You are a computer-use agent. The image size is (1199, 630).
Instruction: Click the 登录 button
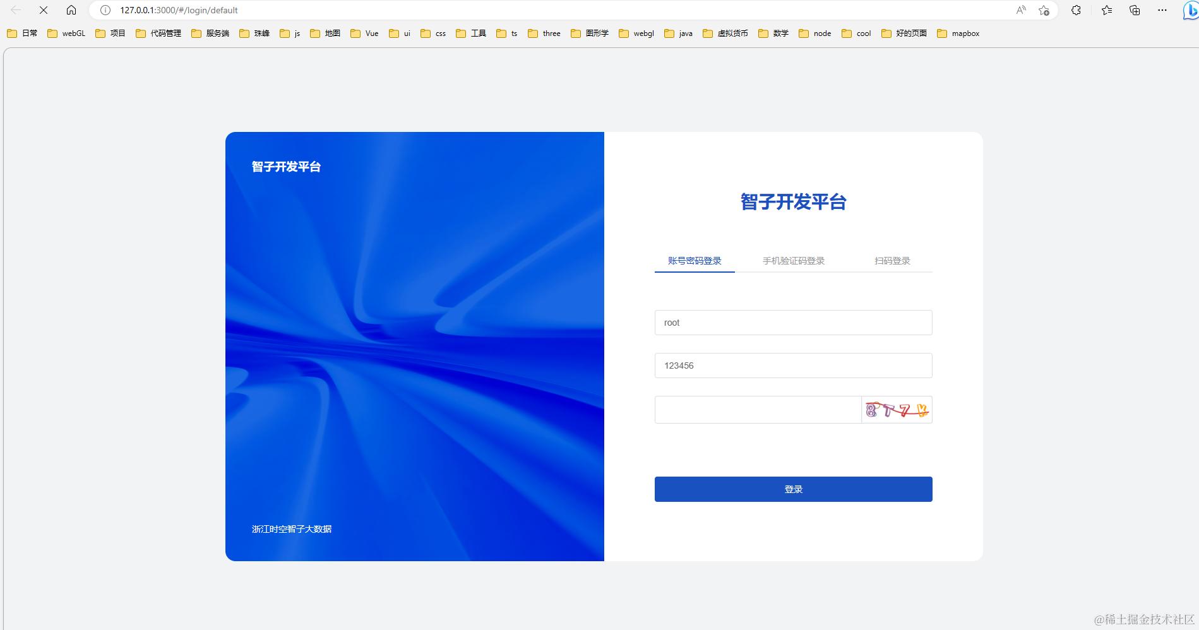[794, 489]
